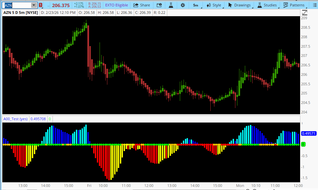Toggle the EXTO Eligible indicator
This screenshot has width=318, height=190.
tap(116, 5)
